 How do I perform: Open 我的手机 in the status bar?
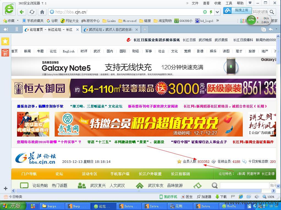coord(168,197)
